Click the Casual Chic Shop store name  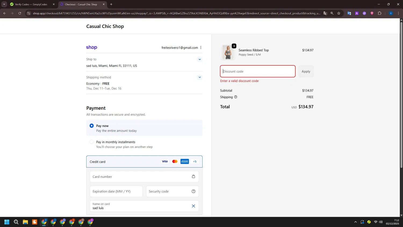[x=105, y=26]
